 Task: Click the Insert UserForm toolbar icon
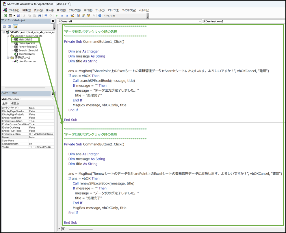10,16
